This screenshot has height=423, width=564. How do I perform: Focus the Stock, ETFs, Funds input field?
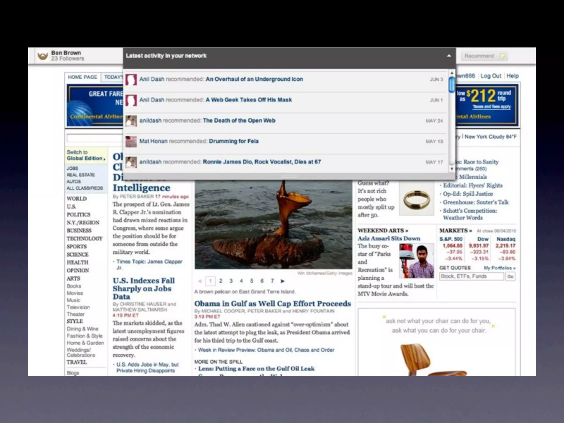pos(471,276)
